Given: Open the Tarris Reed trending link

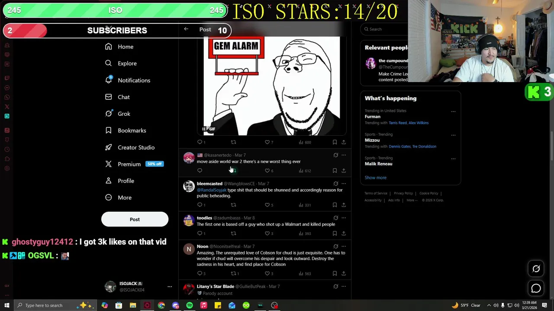Looking at the screenshot, I should (x=397, y=123).
